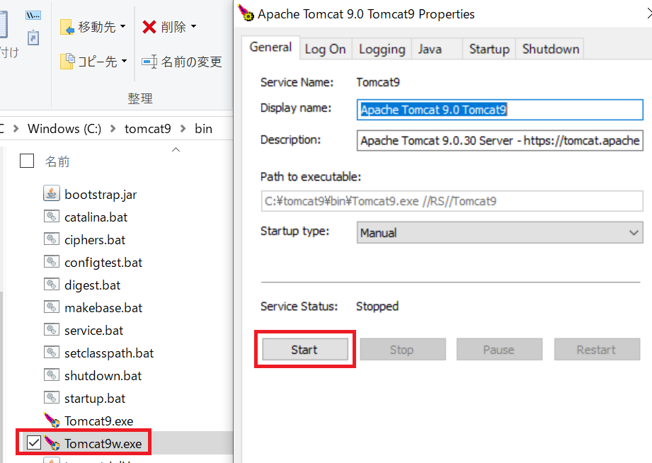
Task: Click the configtest.bat file icon
Action: [52, 262]
